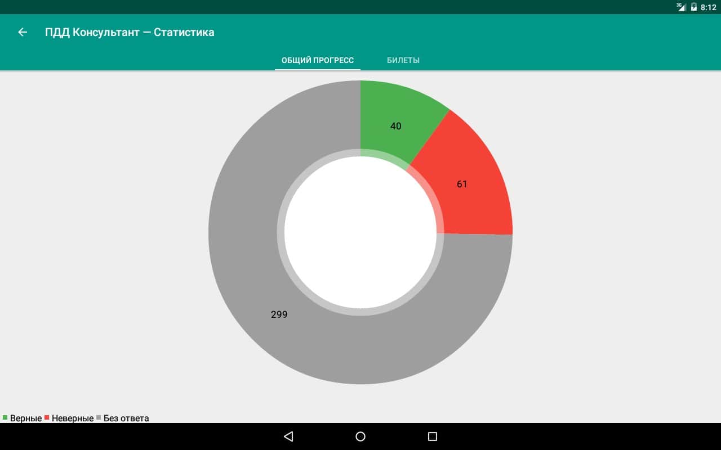Tap the back arrow in the app bar
This screenshot has height=450, width=721.
[23, 32]
